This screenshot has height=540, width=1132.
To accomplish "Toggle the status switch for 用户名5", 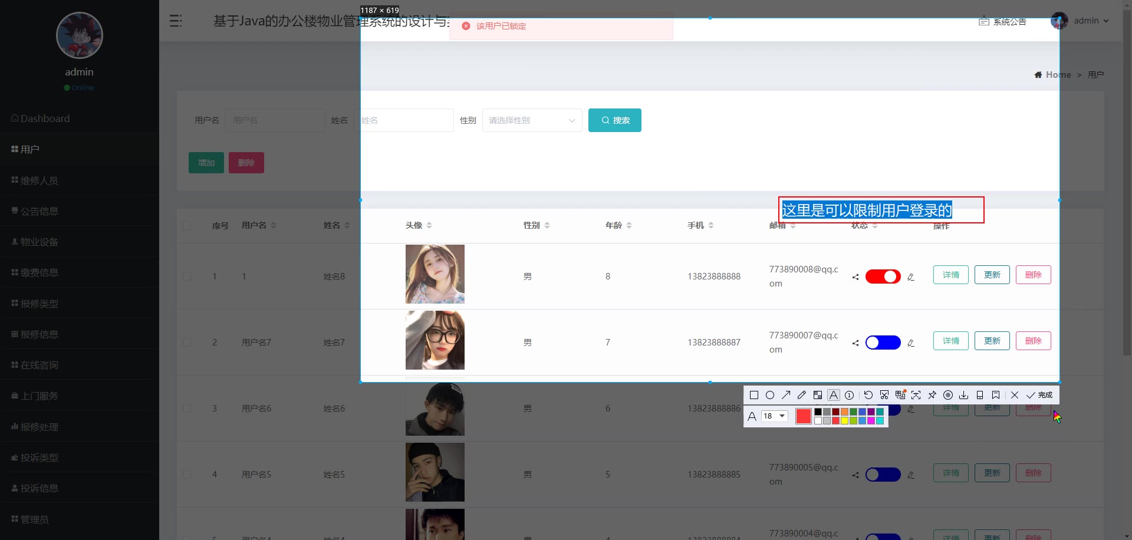I will [x=883, y=475].
